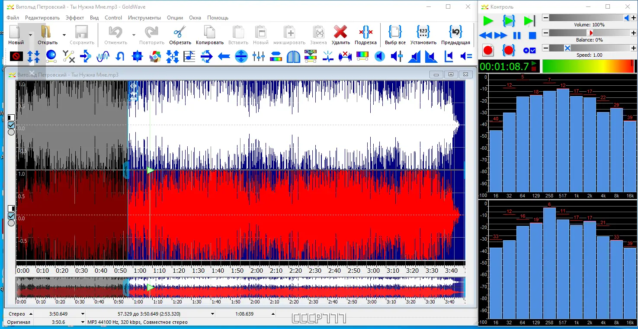Expand the dropdown arrow next to Открыть
The width and height of the screenshot is (638, 329).
(64, 35)
